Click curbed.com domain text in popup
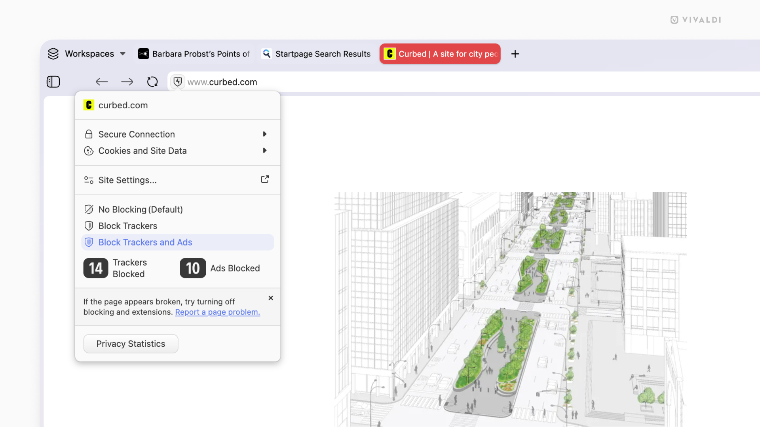760x427 pixels. pos(123,105)
